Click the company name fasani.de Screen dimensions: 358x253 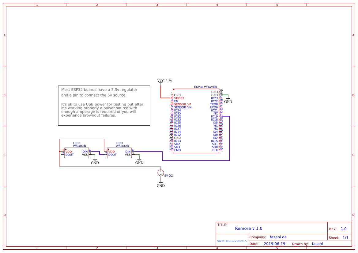(x=278, y=237)
